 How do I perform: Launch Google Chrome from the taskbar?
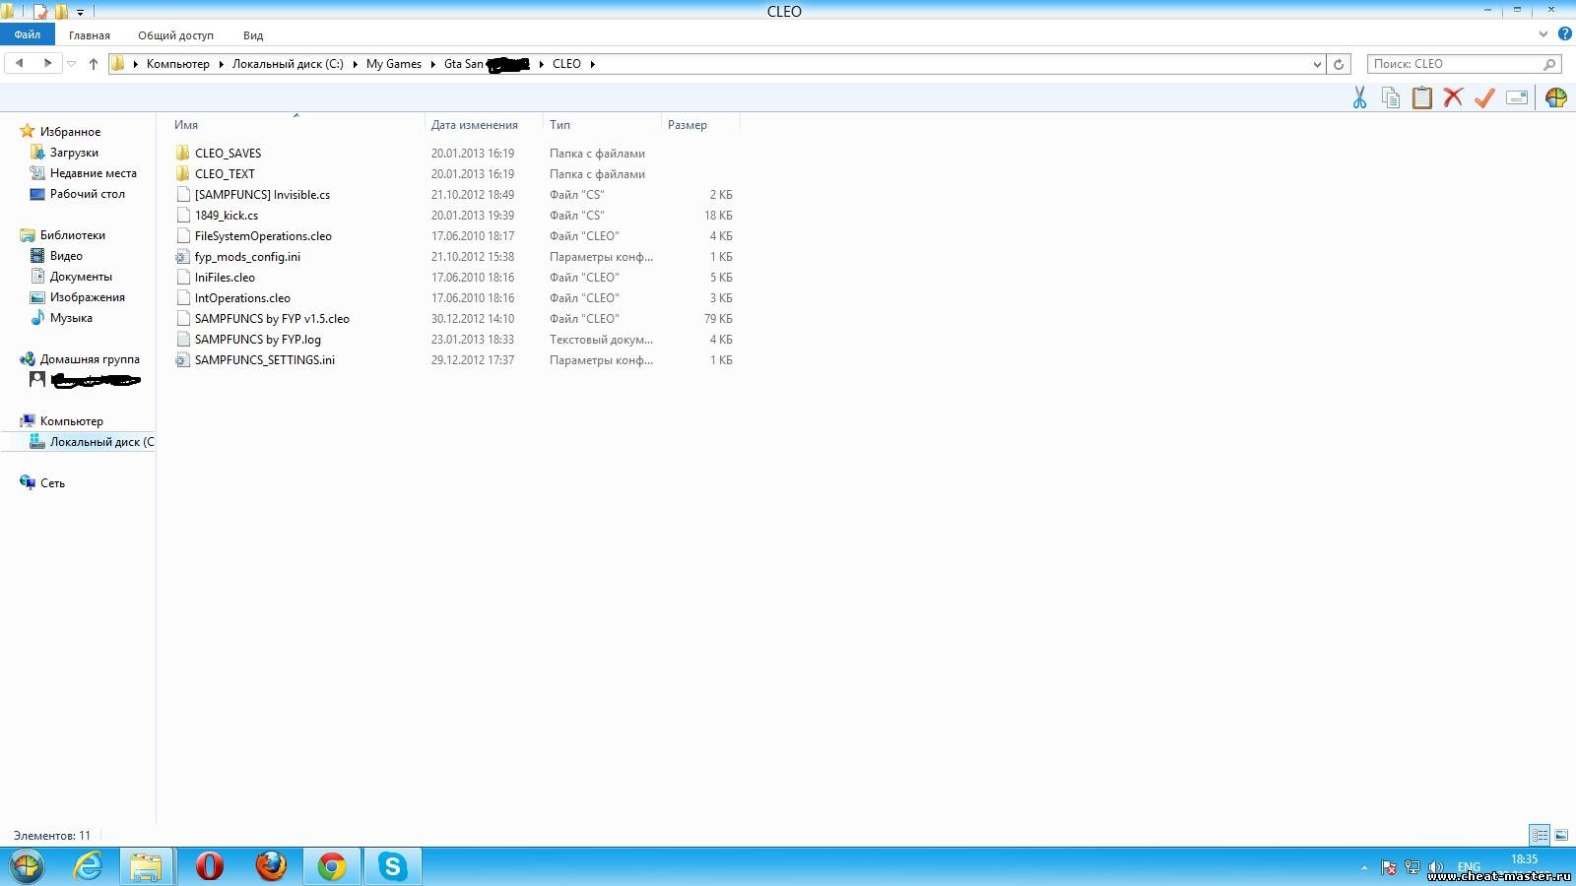click(x=332, y=866)
